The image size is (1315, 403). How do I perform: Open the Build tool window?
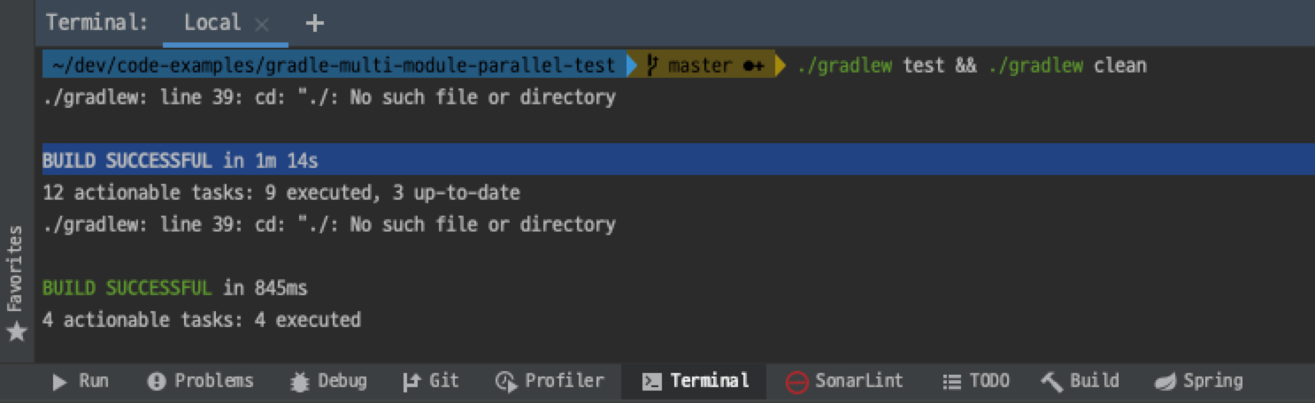click(x=1080, y=381)
